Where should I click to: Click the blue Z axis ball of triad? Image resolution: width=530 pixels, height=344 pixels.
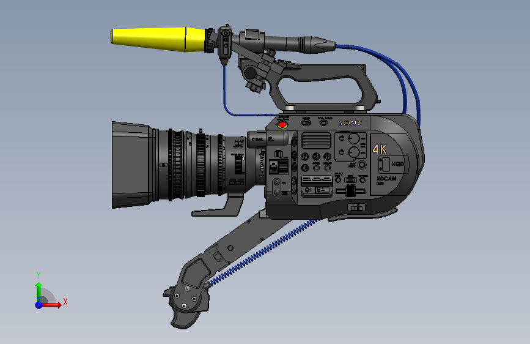coord(39,305)
